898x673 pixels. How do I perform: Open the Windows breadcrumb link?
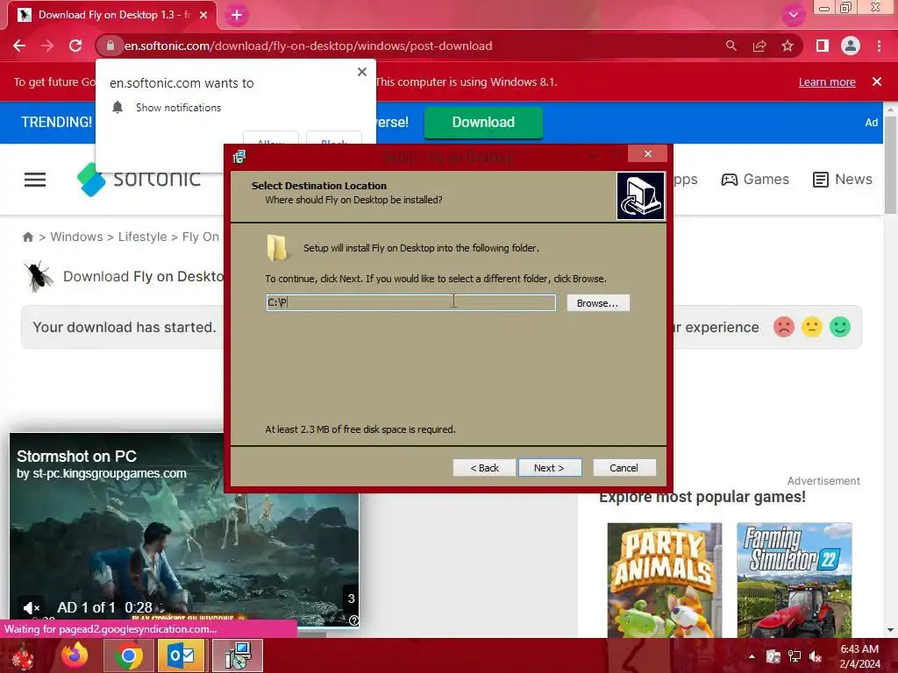(x=77, y=237)
